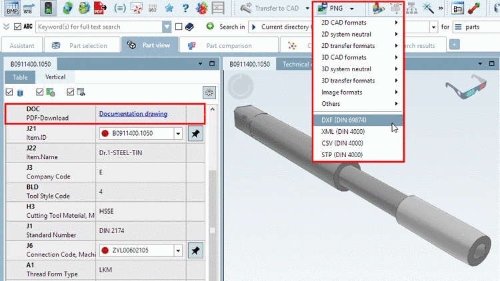The width and height of the screenshot is (500, 281).
Task: Switch to the Part selection tab
Action: click(x=82, y=45)
